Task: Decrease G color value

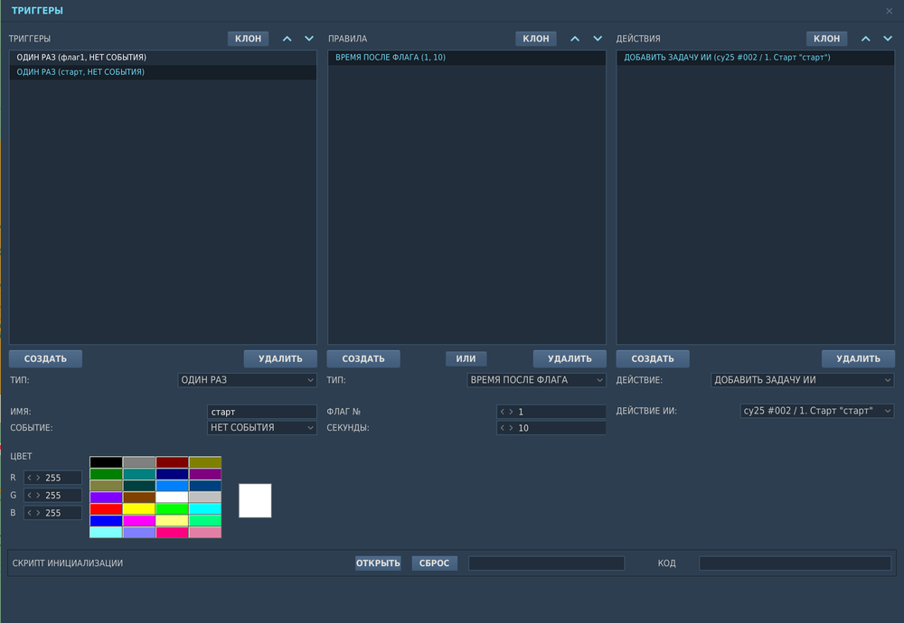Action: click(x=30, y=495)
